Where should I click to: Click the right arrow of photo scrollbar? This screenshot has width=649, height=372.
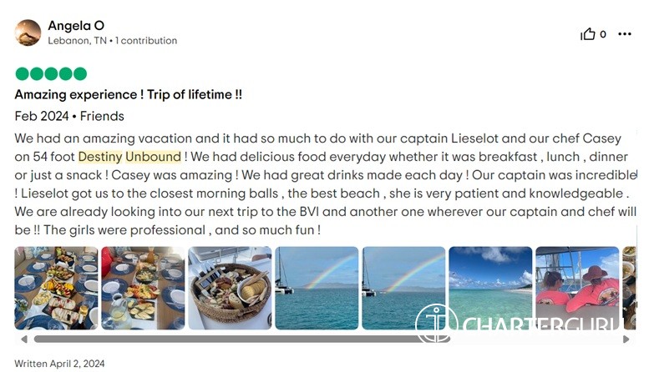[626, 339]
